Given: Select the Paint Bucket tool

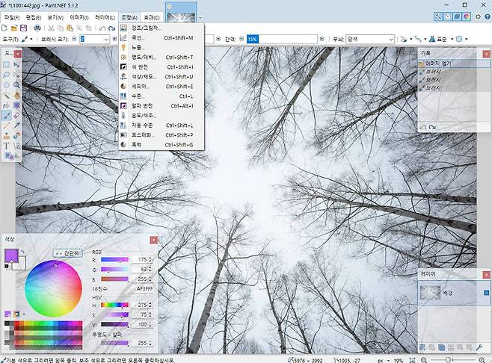Looking at the screenshot, I should pyautogui.click(x=6, y=105).
